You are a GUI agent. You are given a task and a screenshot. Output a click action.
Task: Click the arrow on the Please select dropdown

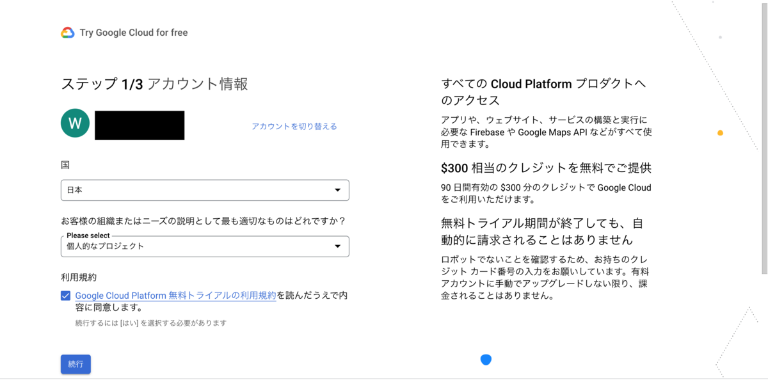coord(338,246)
